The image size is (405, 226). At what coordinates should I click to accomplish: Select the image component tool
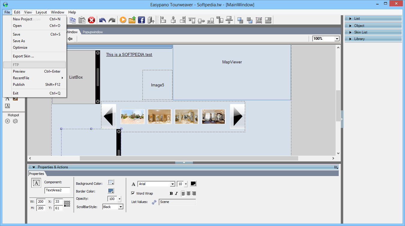click(15, 99)
